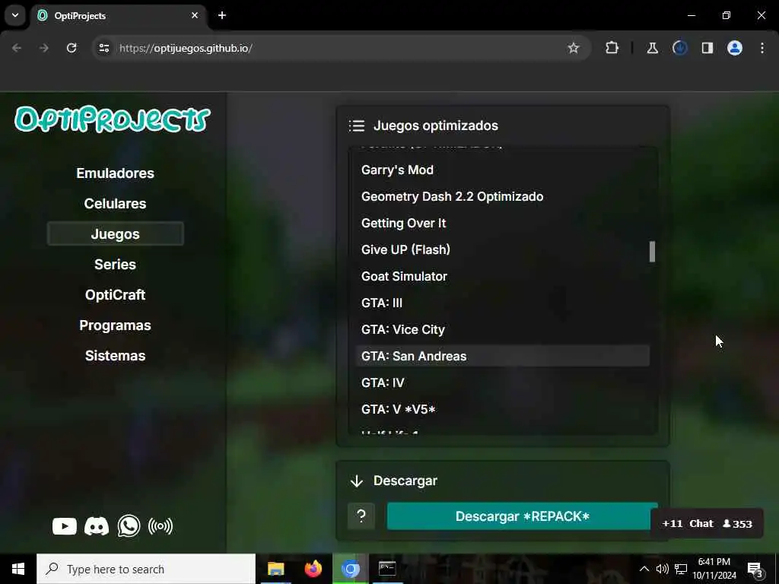Open the network icon in system tray

(x=681, y=569)
